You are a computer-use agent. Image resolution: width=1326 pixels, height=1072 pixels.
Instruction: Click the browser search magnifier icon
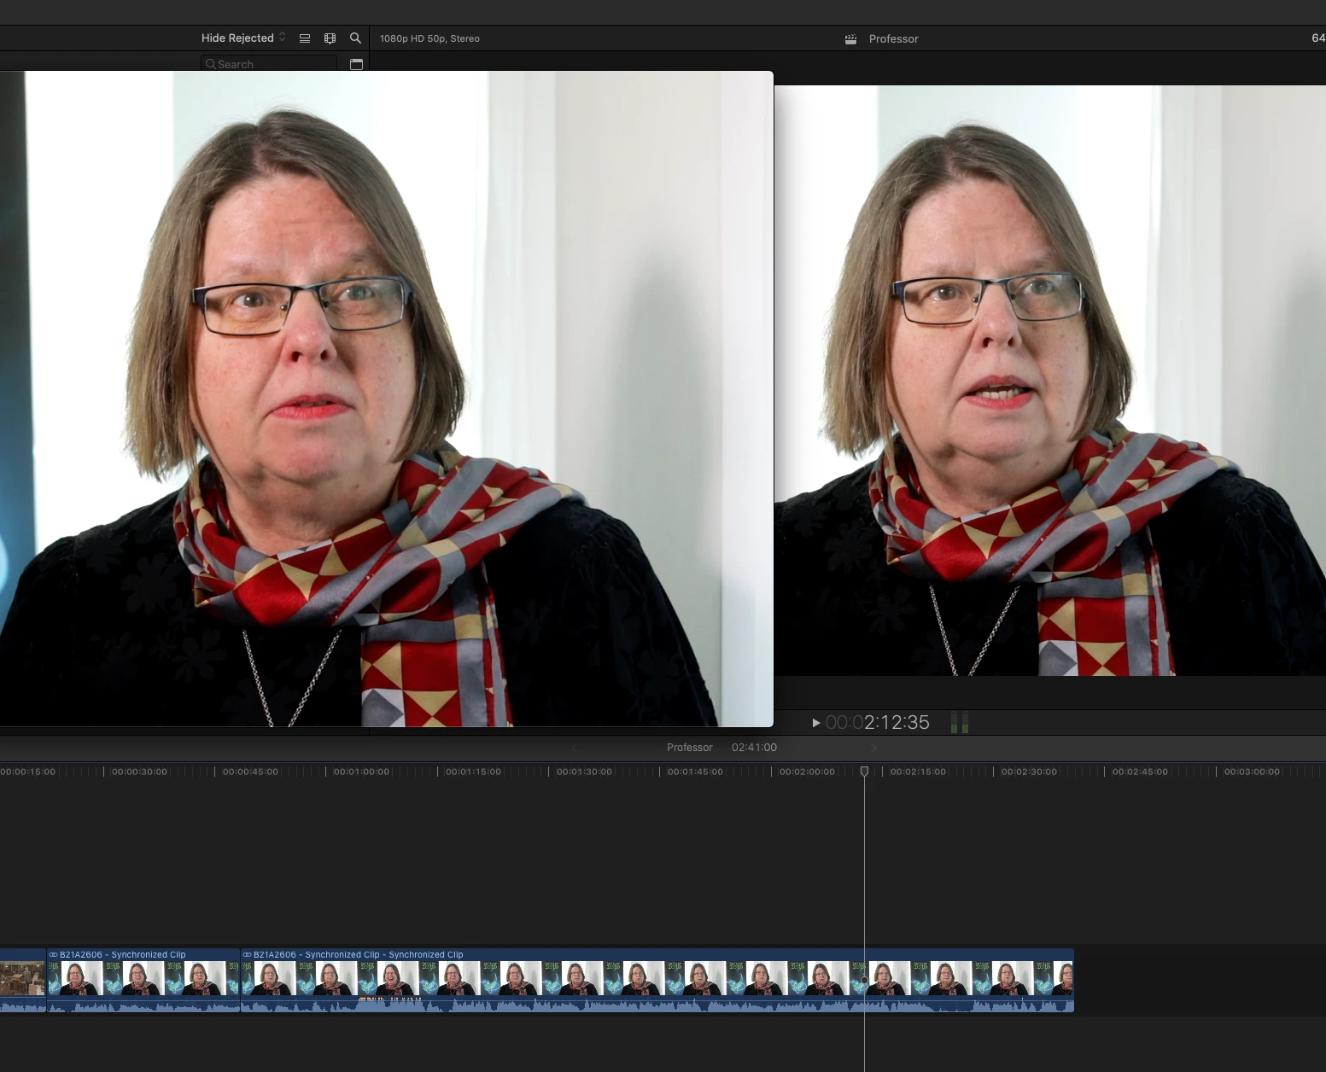pyautogui.click(x=356, y=38)
